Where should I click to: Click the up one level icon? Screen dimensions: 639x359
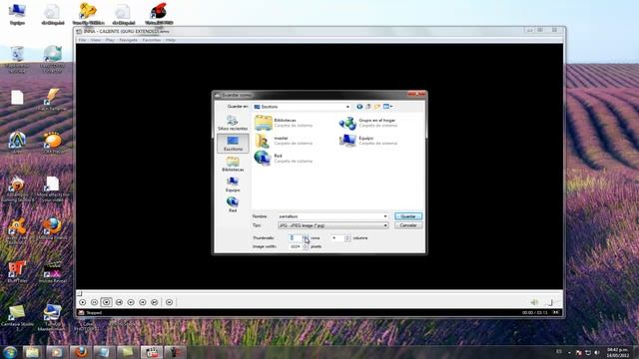coord(368,107)
